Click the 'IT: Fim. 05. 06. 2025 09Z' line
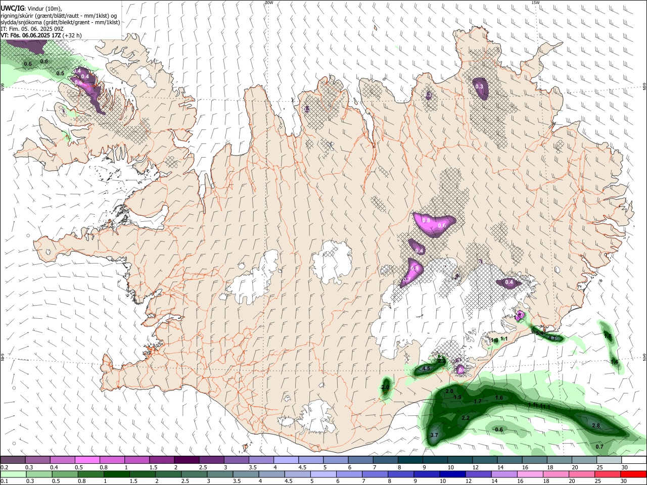The image size is (647, 485). (x=32, y=29)
